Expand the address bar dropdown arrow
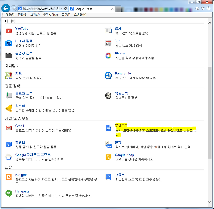This screenshot has width=214, height=209. 62,8
